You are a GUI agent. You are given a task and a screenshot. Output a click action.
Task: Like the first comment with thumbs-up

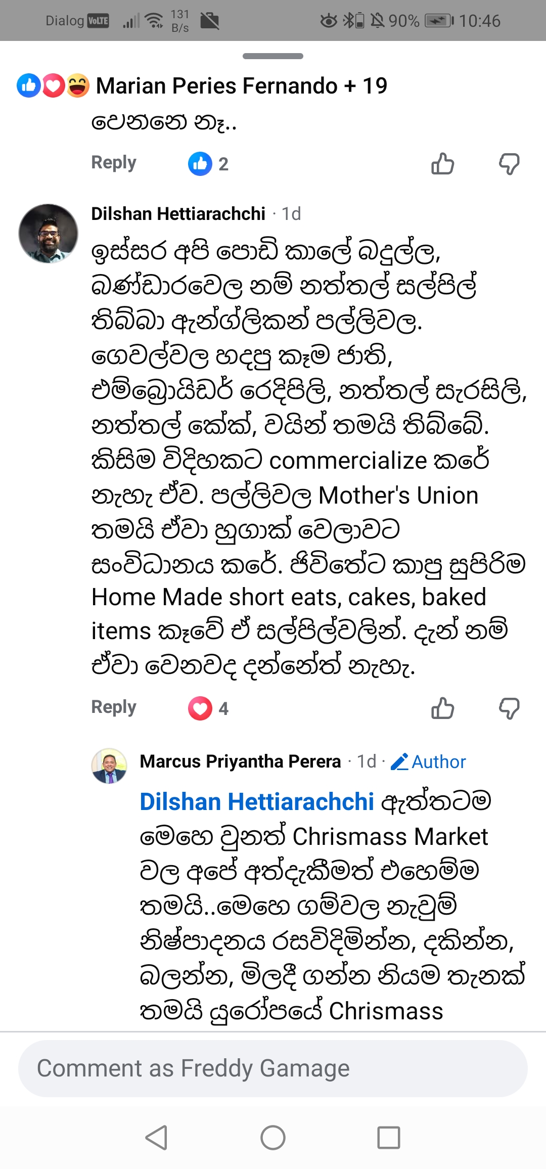click(442, 164)
